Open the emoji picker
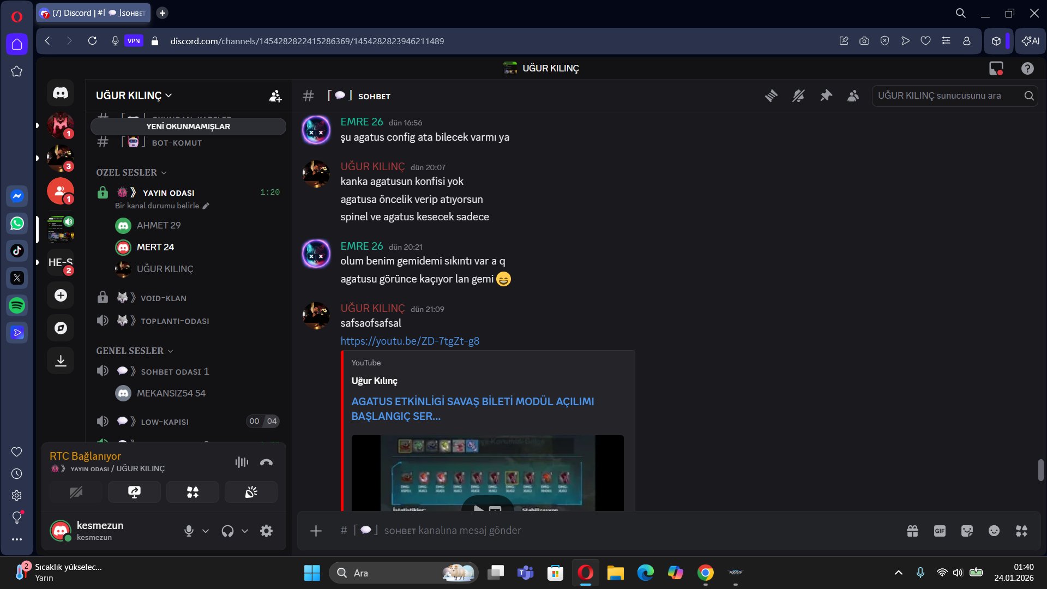 click(994, 531)
